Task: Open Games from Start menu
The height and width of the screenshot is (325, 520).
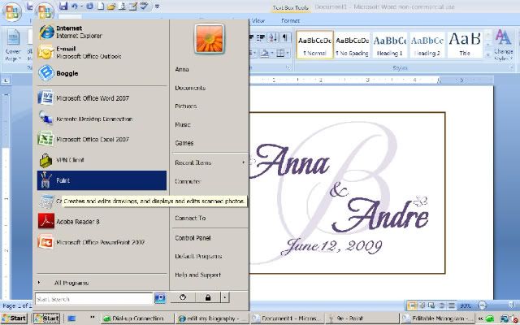Action: pos(184,143)
